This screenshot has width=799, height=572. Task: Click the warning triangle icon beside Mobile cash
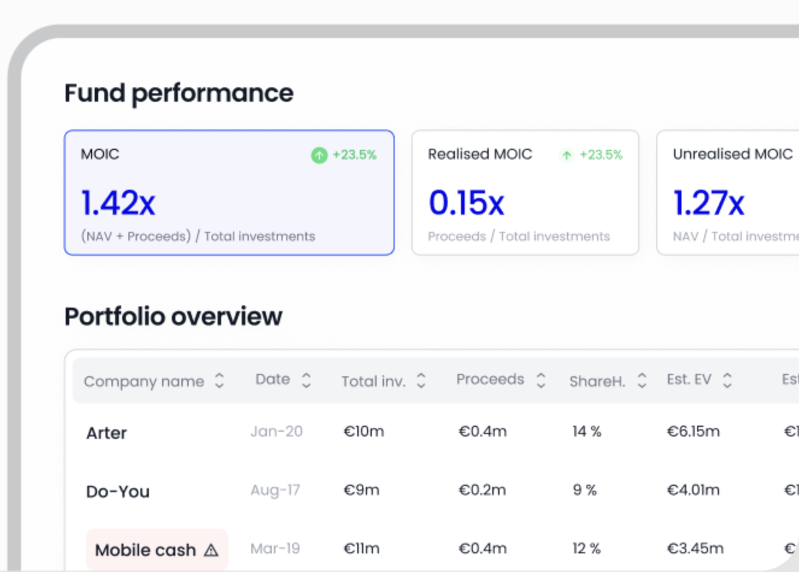(x=211, y=550)
